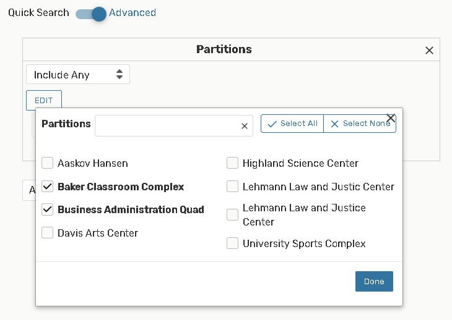Check the Davis Arts Center checkbox

[47, 233]
